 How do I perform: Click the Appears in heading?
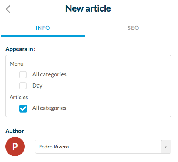20,49
